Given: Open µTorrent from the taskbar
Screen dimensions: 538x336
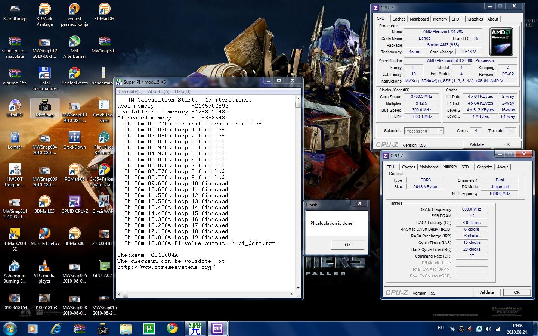Looking at the screenshot, I should (x=149, y=329).
